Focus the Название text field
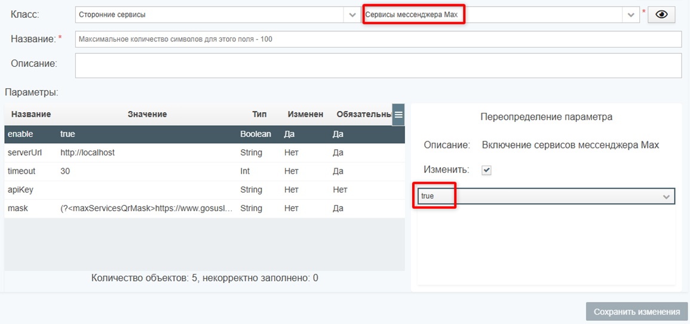This screenshot has width=690, height=324. pos(378,39)
